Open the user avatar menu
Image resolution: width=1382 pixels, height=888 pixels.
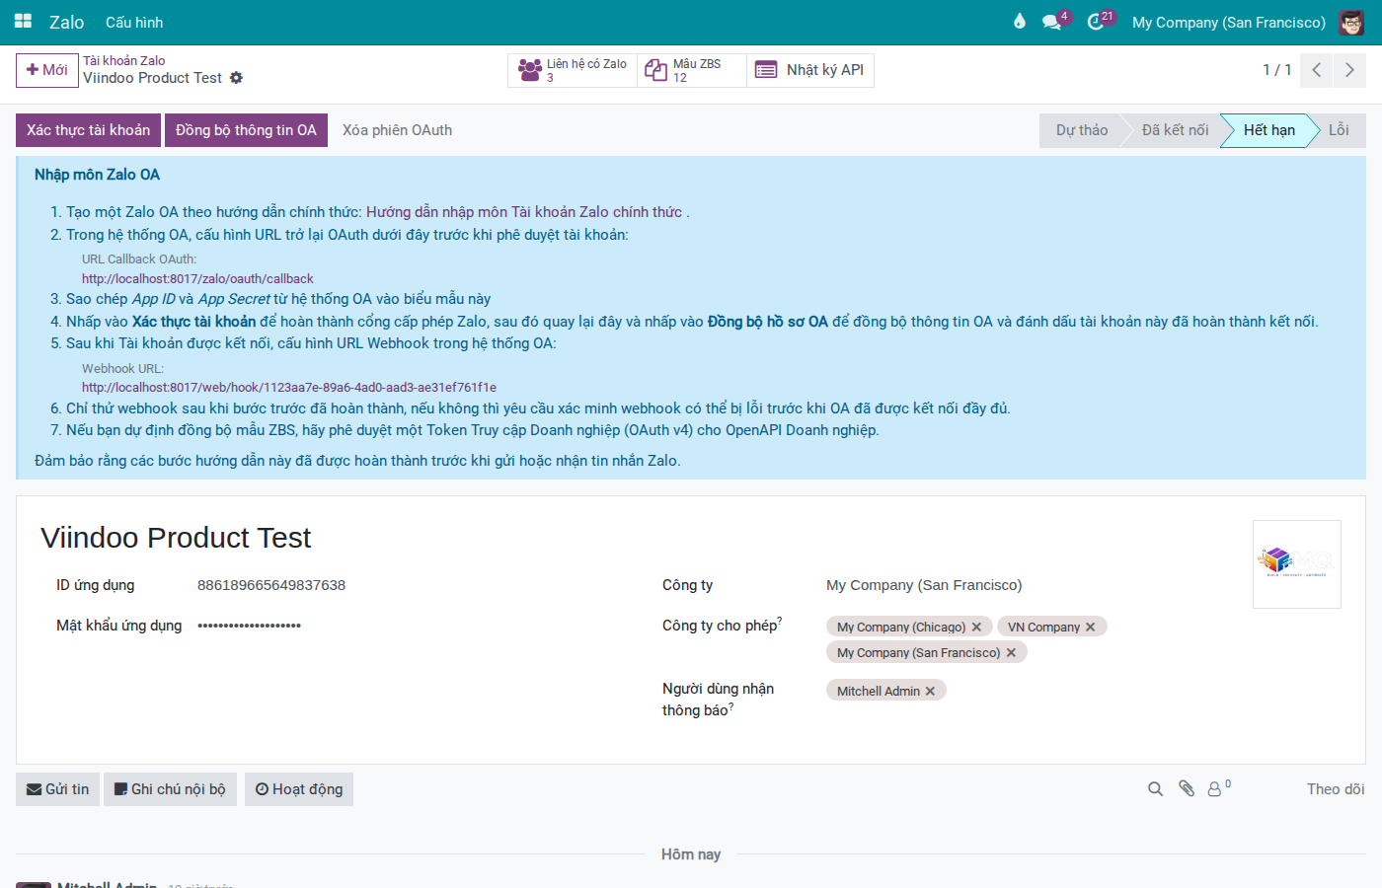click(x=1351, y=22)
